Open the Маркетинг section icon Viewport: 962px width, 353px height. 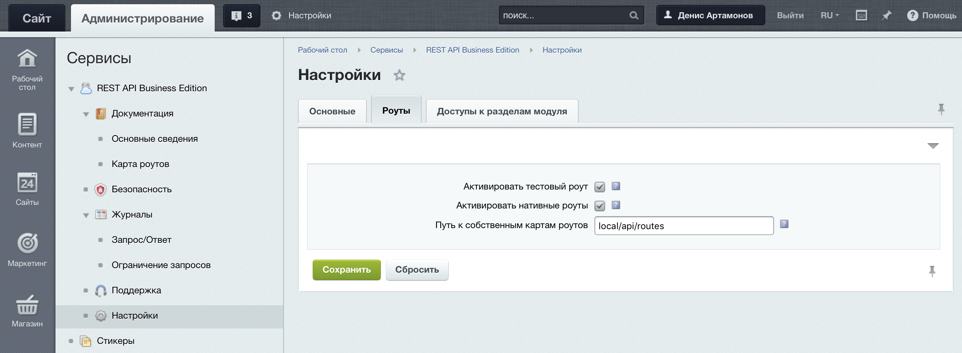[27, 243]
